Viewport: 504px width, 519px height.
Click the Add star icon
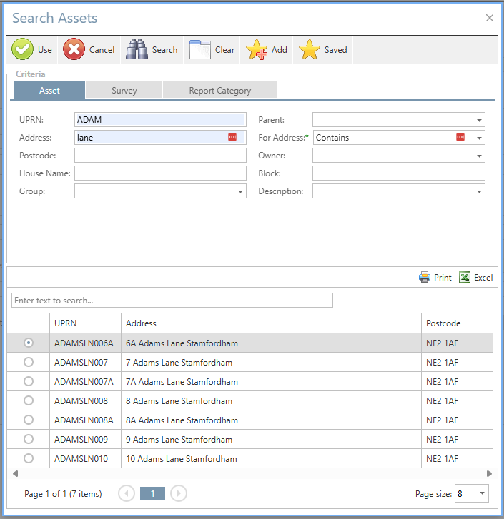257,50
